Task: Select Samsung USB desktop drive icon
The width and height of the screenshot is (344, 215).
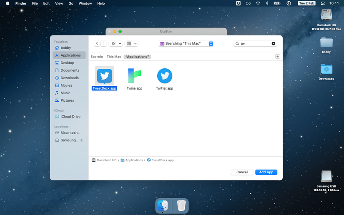Action: pyautogui.click(x=326, y=176)
